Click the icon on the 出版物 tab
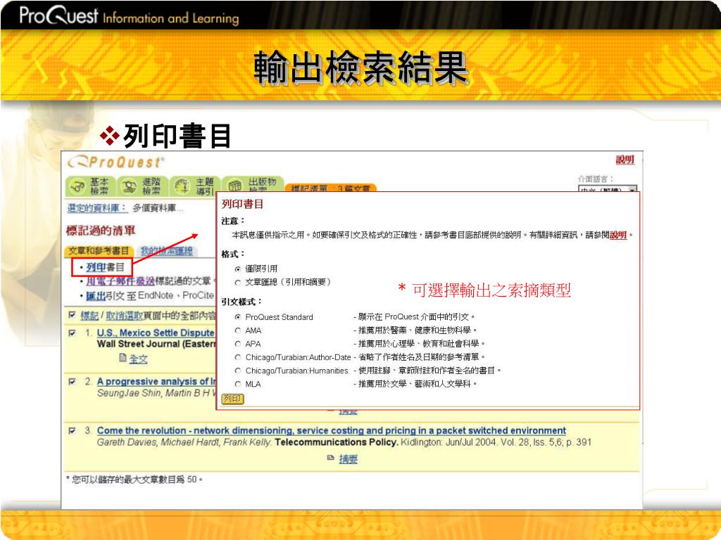 235,186
